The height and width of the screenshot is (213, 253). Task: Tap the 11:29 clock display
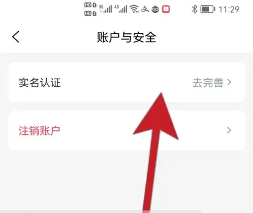(229, 9)
